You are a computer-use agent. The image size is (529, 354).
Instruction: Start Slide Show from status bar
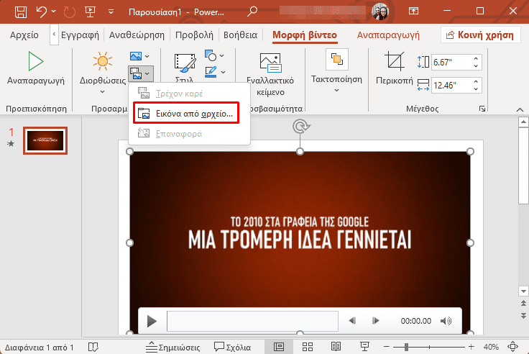[364, 347]
